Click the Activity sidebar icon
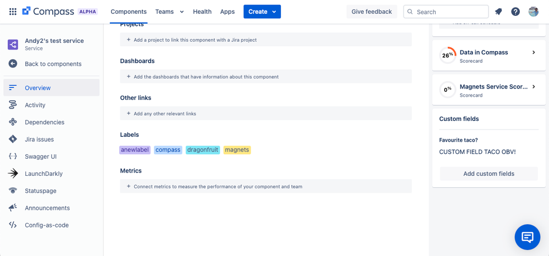Viewport: 549px width, 256px height. pyautogui.click(x=13, y=105)
